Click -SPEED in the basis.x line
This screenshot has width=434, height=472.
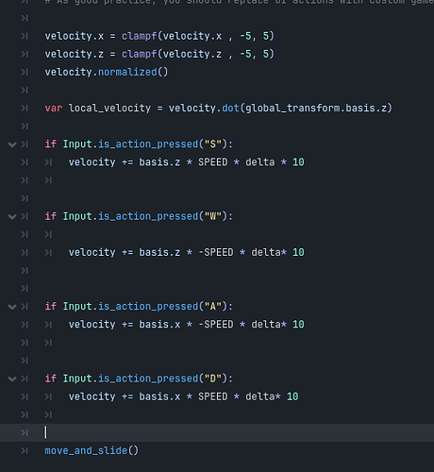pyautogui.click(x=216, y=325)
